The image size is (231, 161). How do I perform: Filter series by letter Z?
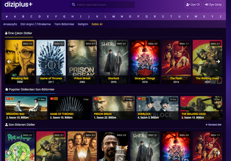pos(221,16)
